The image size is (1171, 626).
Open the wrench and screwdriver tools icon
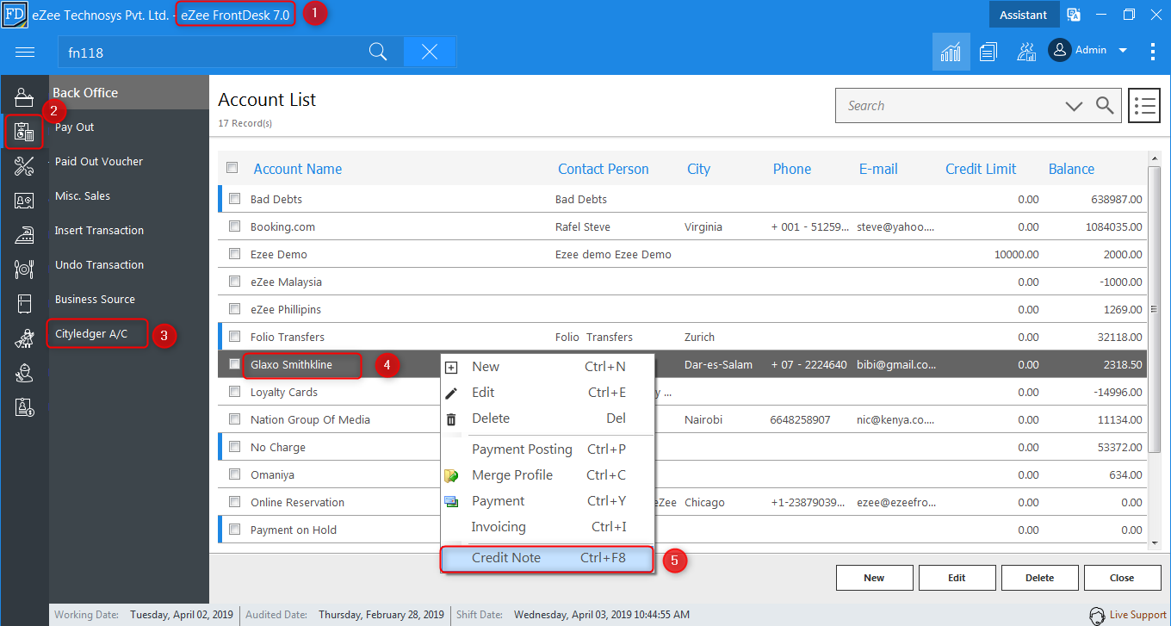(24, 166)
